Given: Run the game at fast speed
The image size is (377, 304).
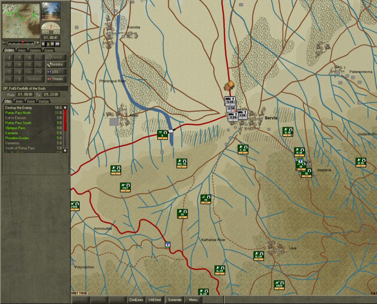Looking at the screenshot, I should [x=53, y=44].
